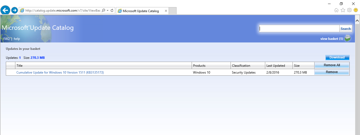
Task: Click the Search button
Action: coord(346,28)
